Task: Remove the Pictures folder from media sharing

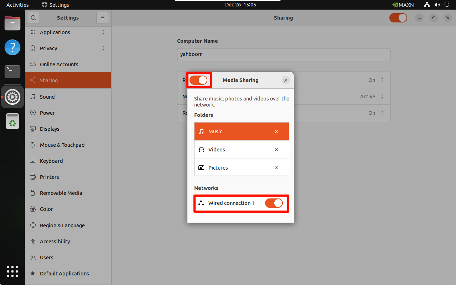Action: click(276, 167)
